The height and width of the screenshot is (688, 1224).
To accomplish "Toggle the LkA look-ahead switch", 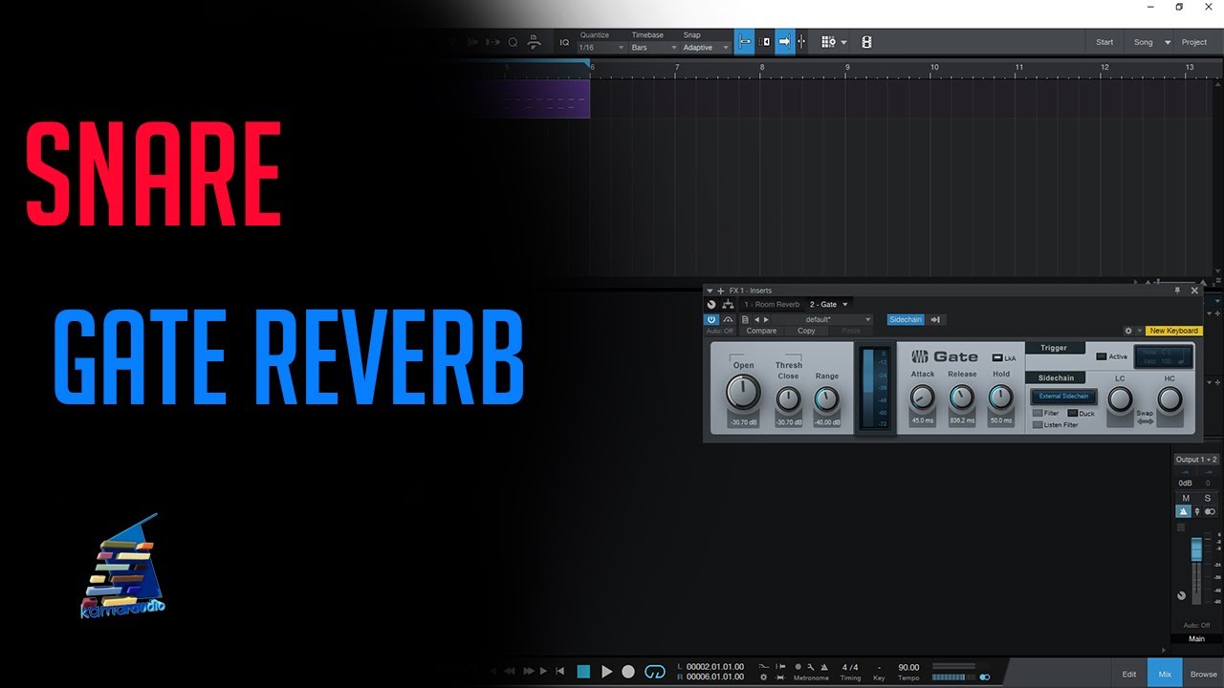I will click(998, 357).
